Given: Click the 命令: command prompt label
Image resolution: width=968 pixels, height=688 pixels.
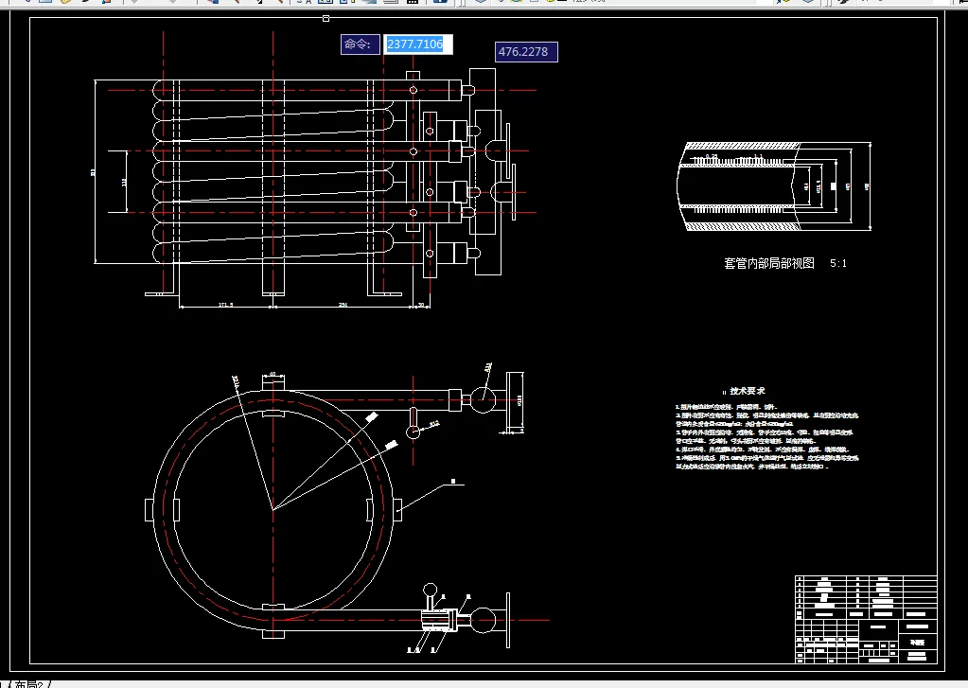Looking at the screenshot, I should click(x=360, y=44).
